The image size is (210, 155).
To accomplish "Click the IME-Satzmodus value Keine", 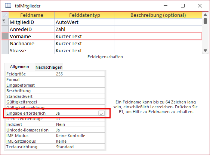I will click(x=80, y=141).
